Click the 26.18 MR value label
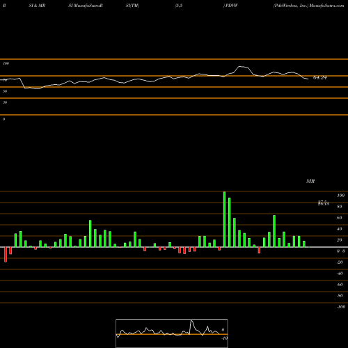The width and height of the screenshot is (348, 348). (324, 204)
